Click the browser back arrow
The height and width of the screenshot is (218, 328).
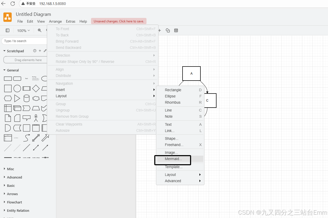pos(3,4)
